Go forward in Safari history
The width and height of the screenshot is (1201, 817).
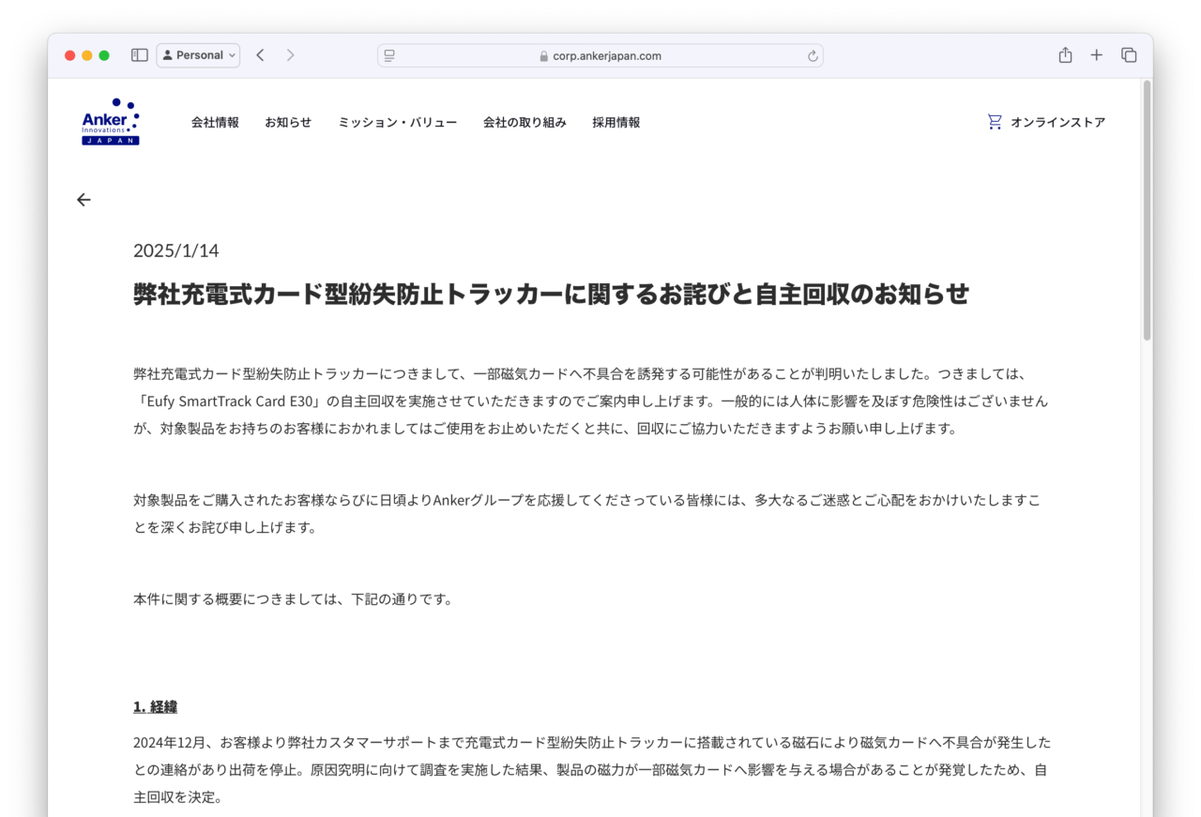tap(290, 55)
